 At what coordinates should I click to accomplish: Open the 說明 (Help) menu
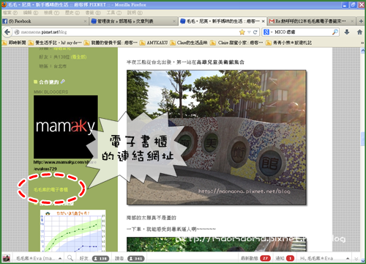135,12
